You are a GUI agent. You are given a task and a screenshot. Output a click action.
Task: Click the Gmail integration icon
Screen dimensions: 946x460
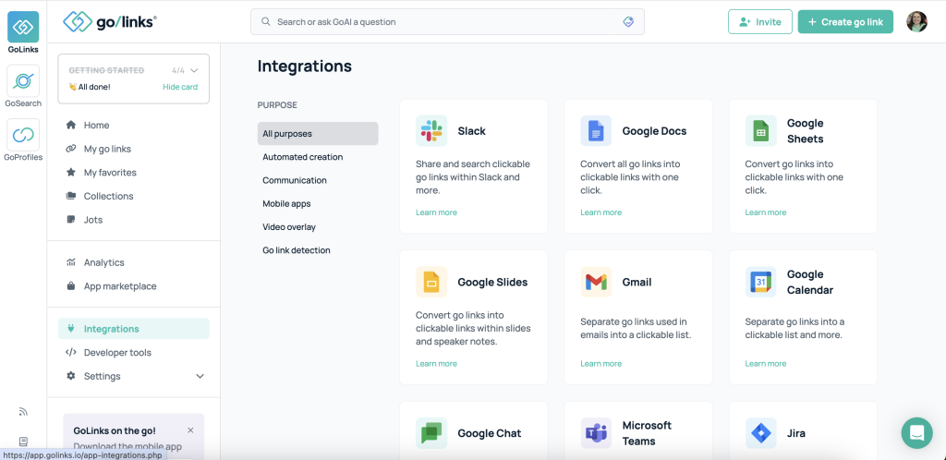tap(596, 282)
